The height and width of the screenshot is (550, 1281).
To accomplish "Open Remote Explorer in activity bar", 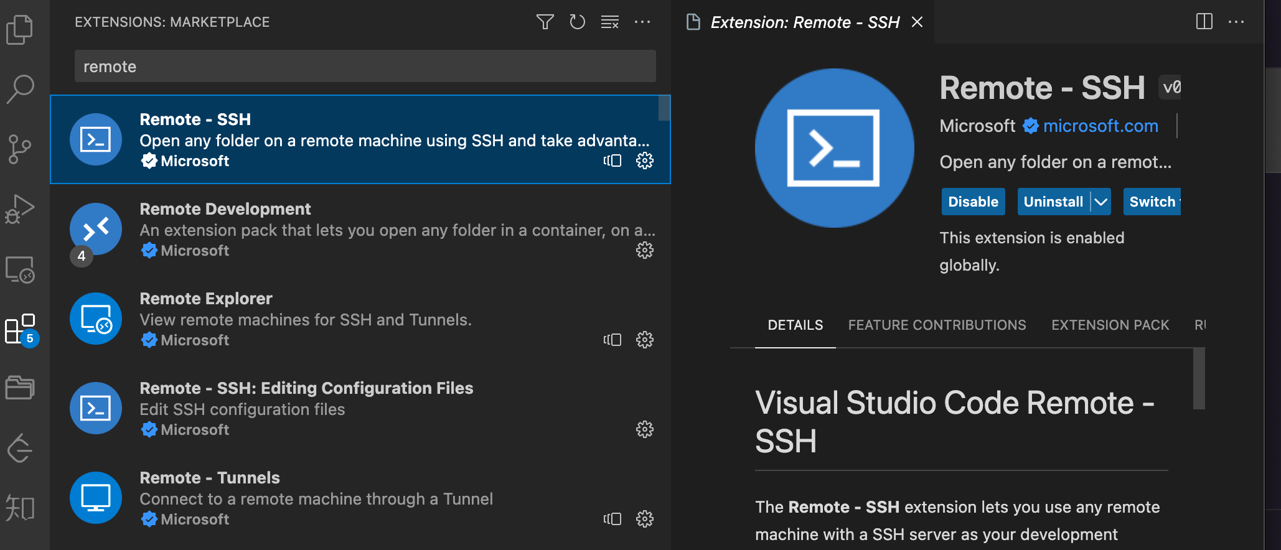I will [x=20, y=269].
